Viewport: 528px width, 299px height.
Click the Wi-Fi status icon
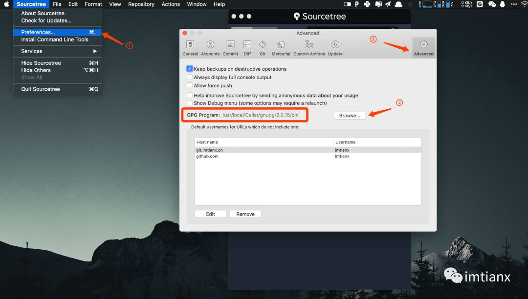[524, 4]
